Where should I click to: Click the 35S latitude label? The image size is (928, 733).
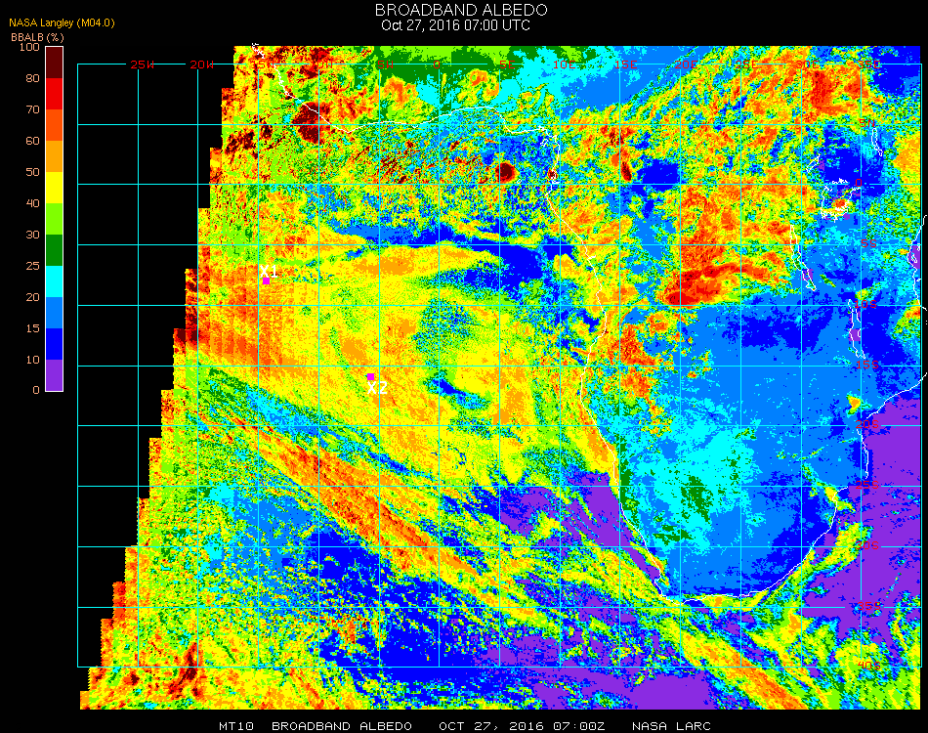[x=868, y=607]
